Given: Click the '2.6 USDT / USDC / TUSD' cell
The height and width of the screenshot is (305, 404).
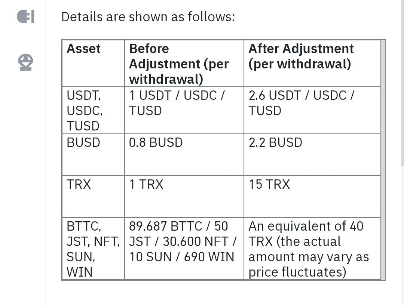Looking at the screenshot, I should 312,110.
